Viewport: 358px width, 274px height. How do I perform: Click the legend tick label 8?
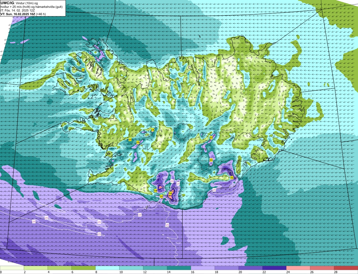(x=96, y=272)
